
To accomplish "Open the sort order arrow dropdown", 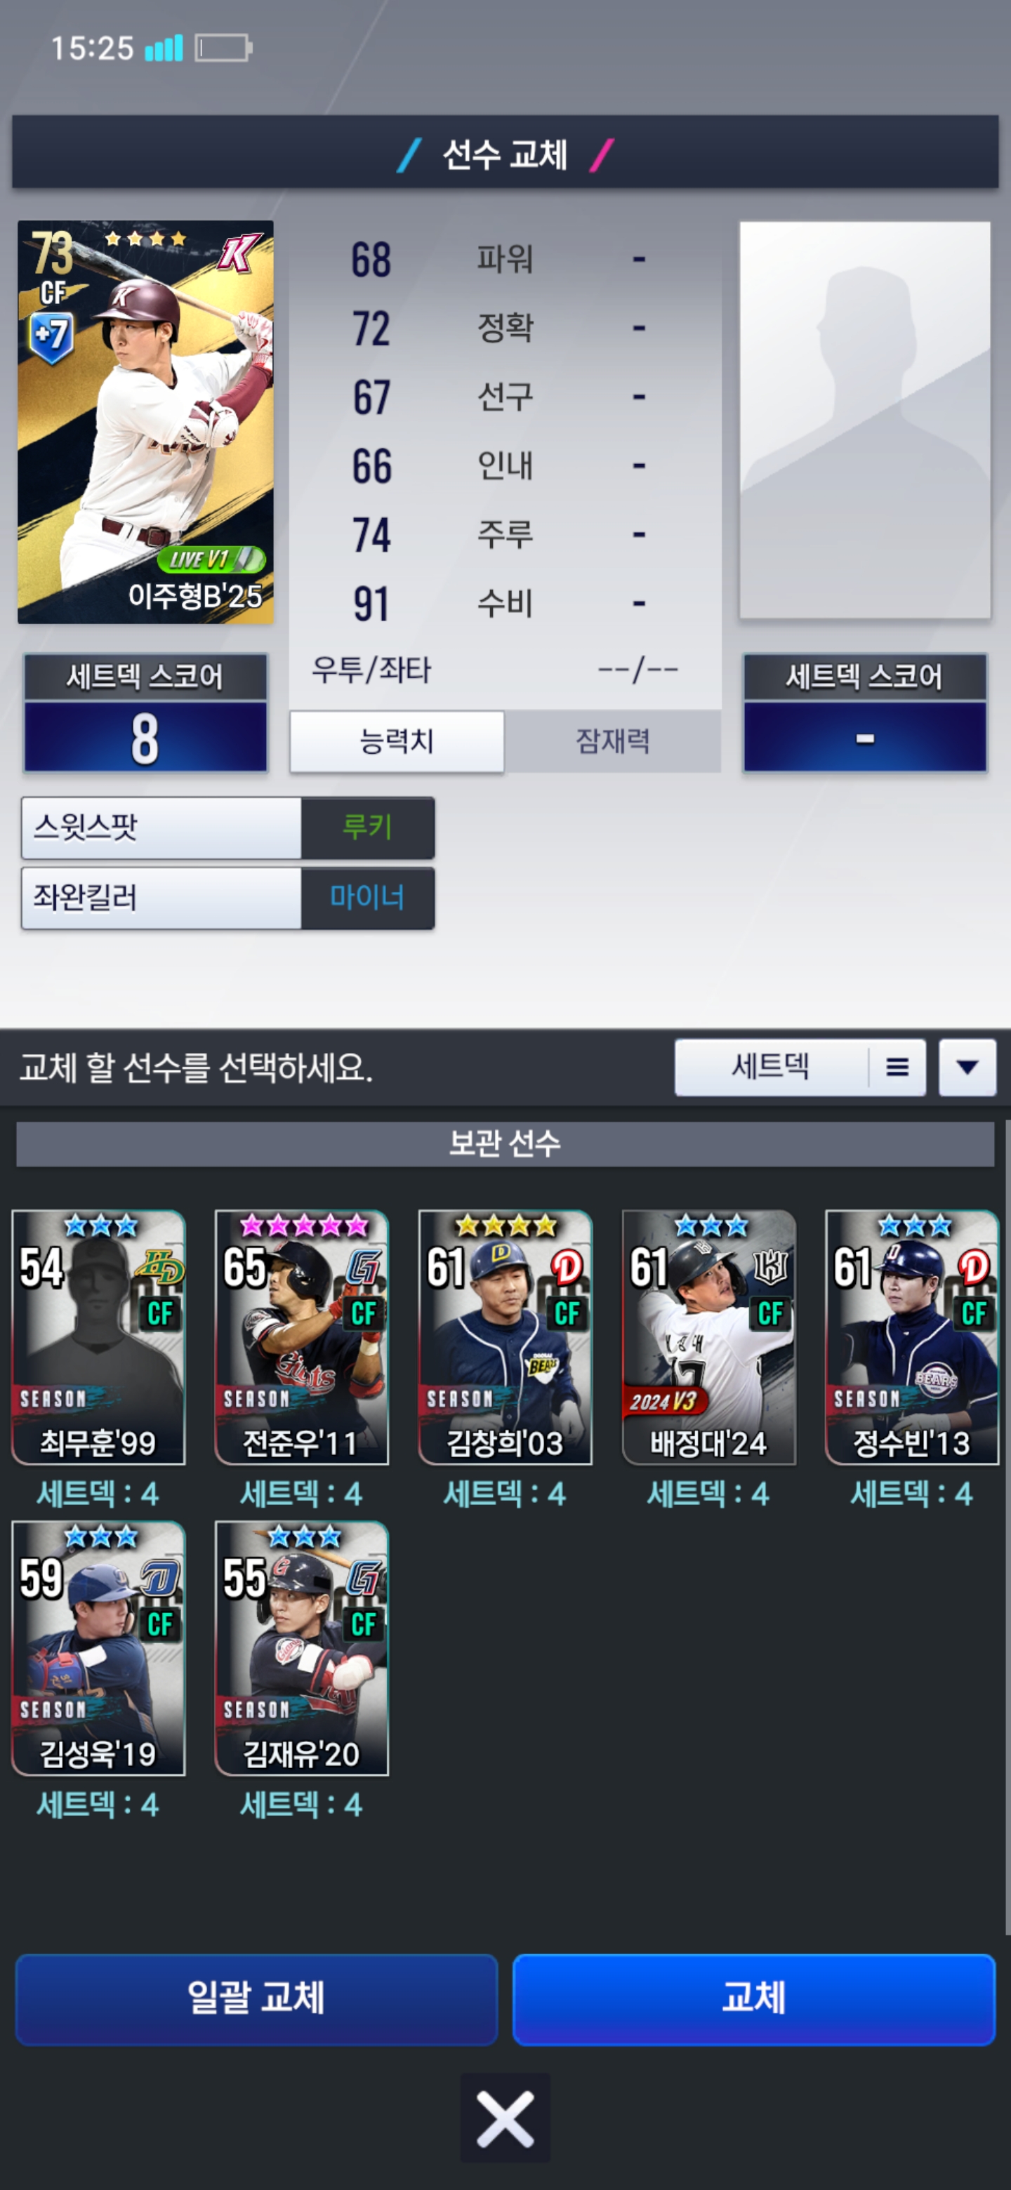I will tap(967, 1067).
